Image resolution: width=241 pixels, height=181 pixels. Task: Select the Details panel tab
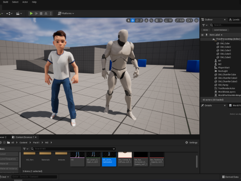point(208,106)
